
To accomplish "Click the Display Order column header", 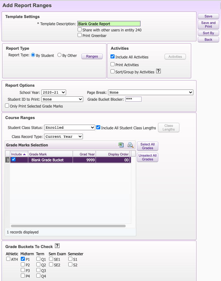I will tap(113, 154).
